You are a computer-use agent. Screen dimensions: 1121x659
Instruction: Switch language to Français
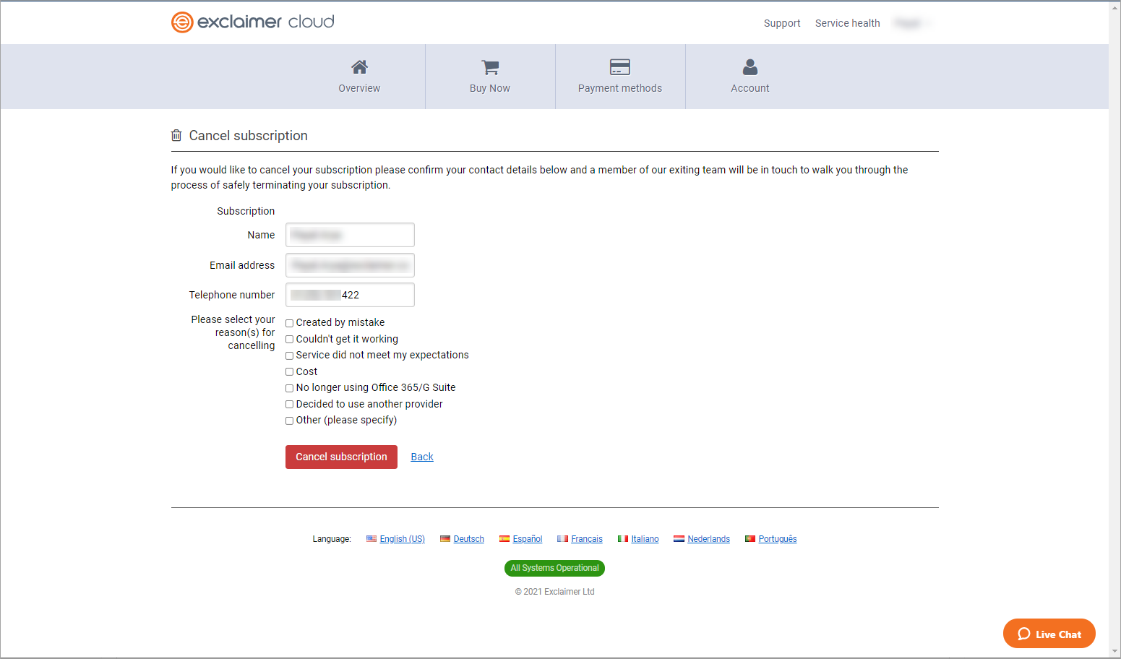point(586,539)
